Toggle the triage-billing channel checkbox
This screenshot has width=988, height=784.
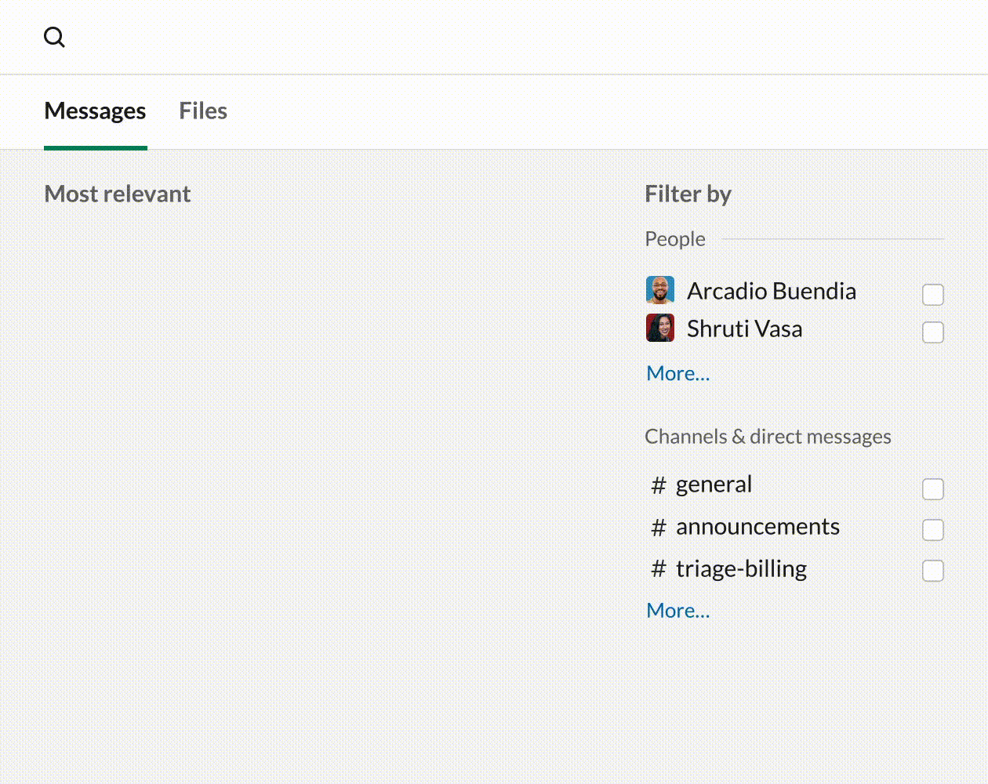coord(933,571)
